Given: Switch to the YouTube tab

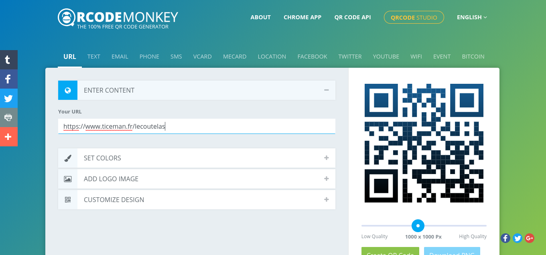Looking at the screenshot, I should tap(386, 57).
